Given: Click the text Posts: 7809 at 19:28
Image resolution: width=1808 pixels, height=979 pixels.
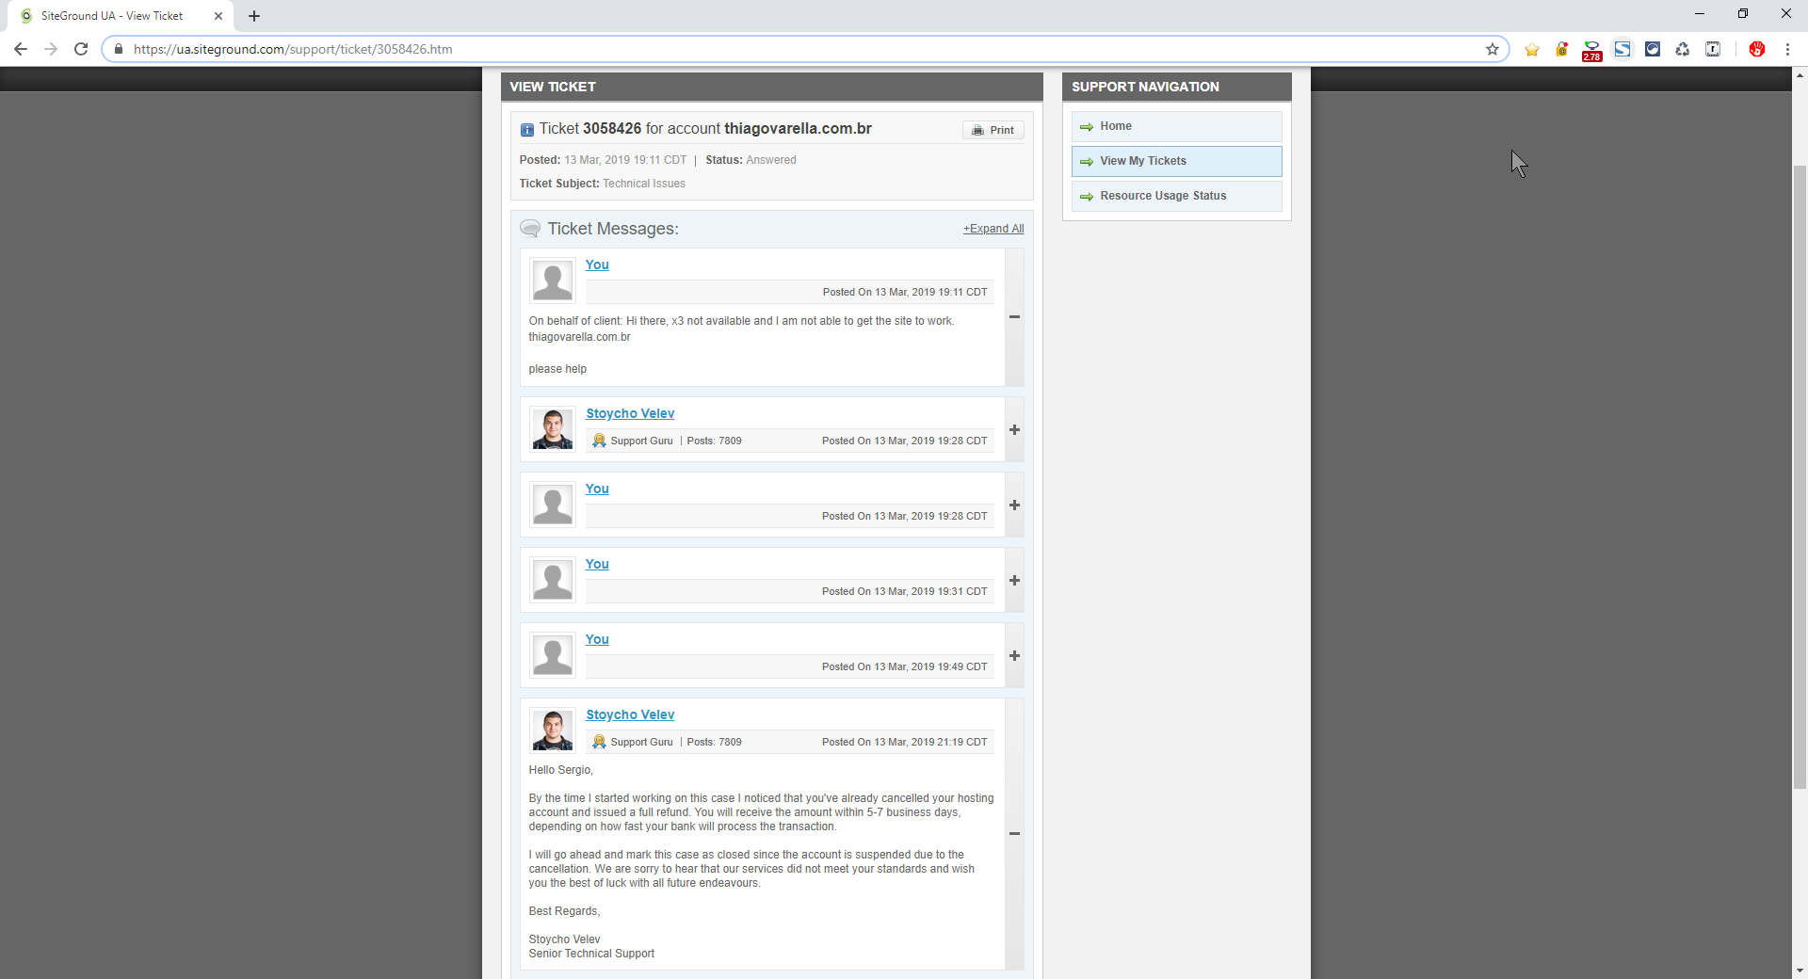Looking at the screenshot, I should point(715,441).
